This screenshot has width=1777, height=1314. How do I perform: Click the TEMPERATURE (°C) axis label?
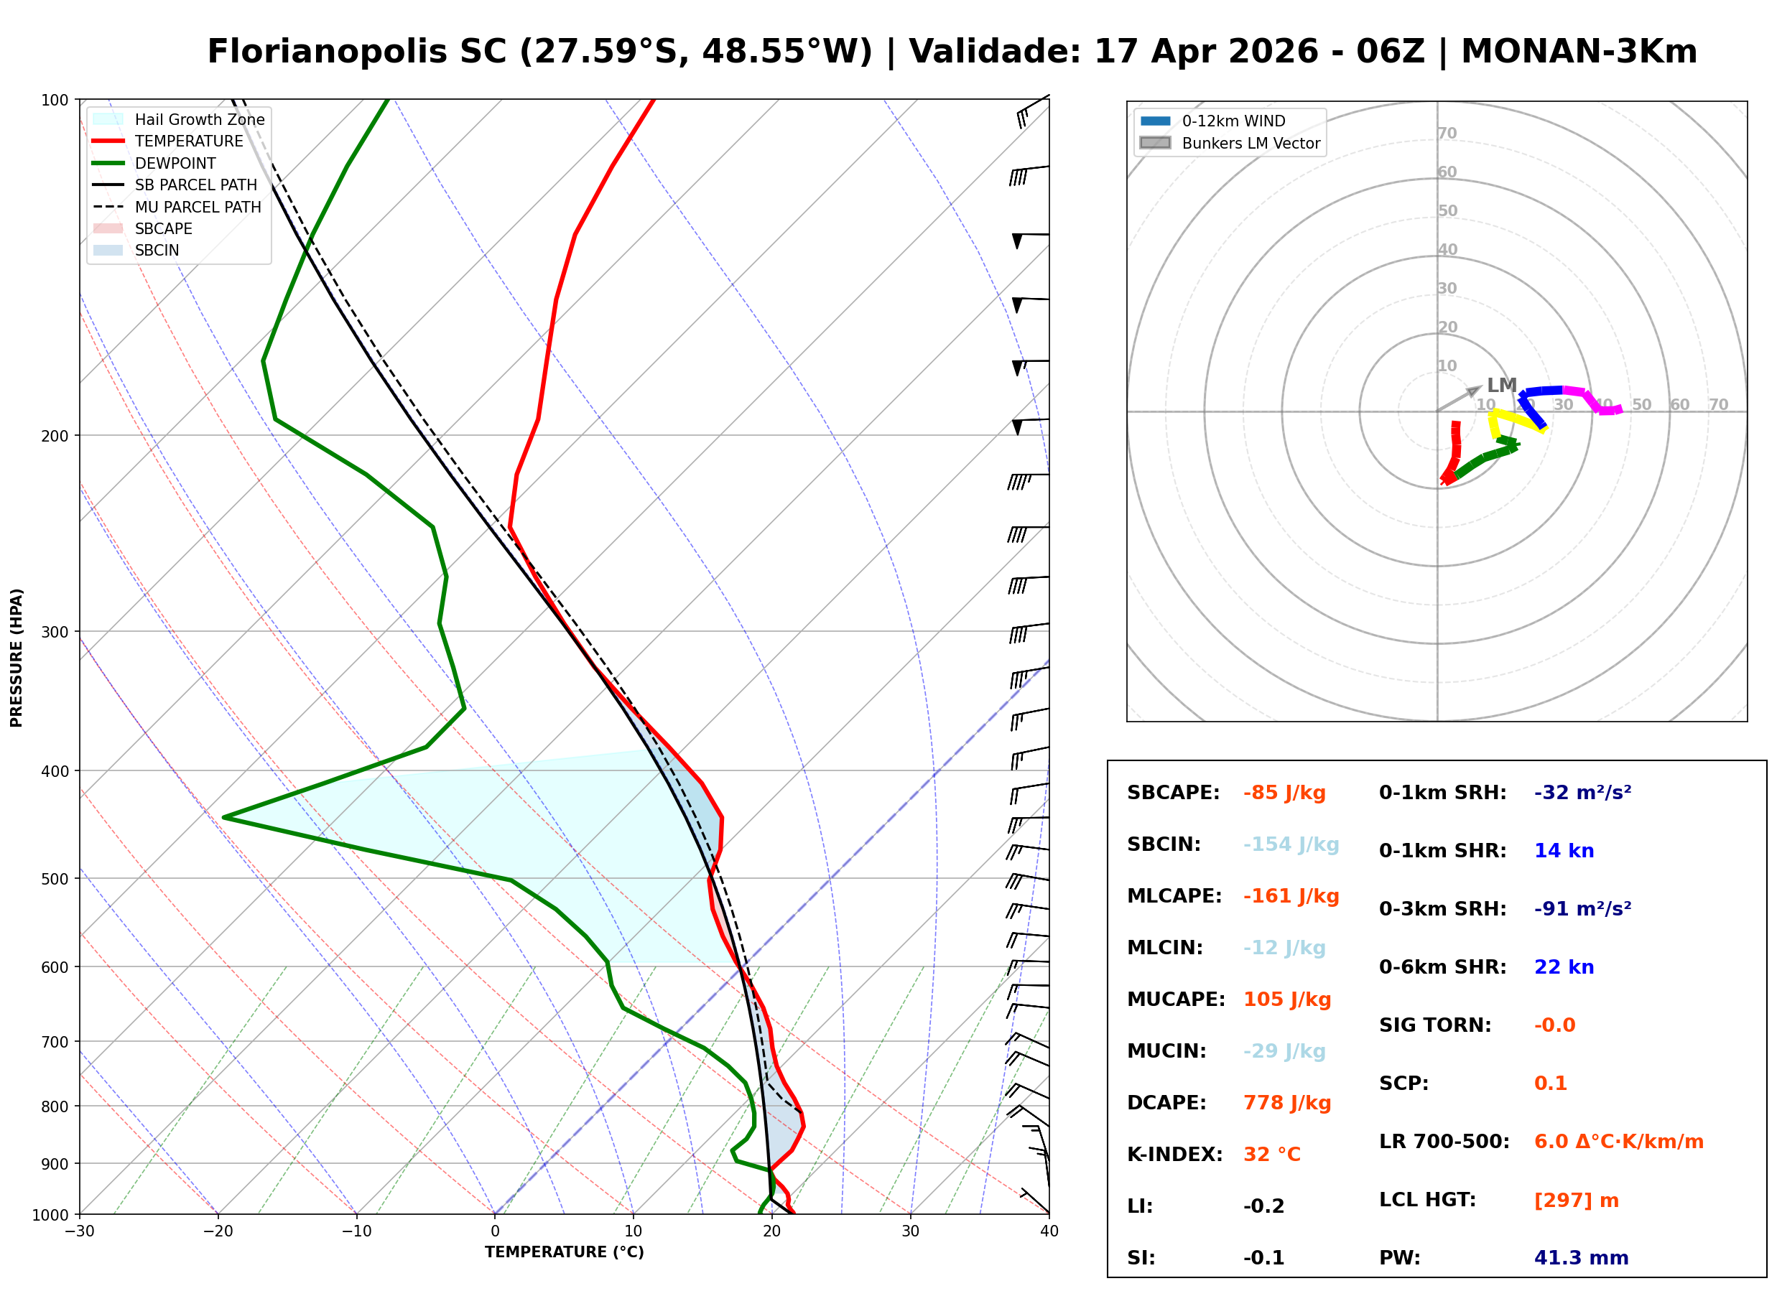click(565, 1253)
